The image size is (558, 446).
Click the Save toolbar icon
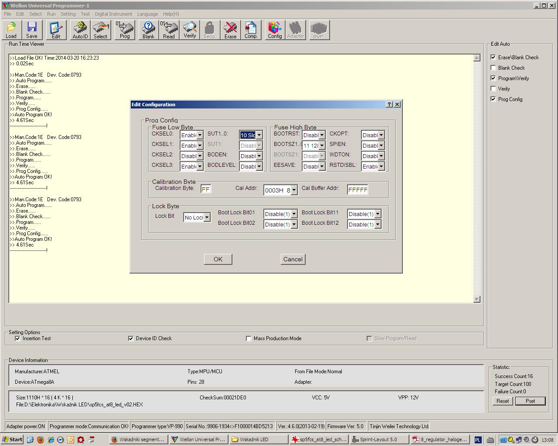(x=32, y=30)
